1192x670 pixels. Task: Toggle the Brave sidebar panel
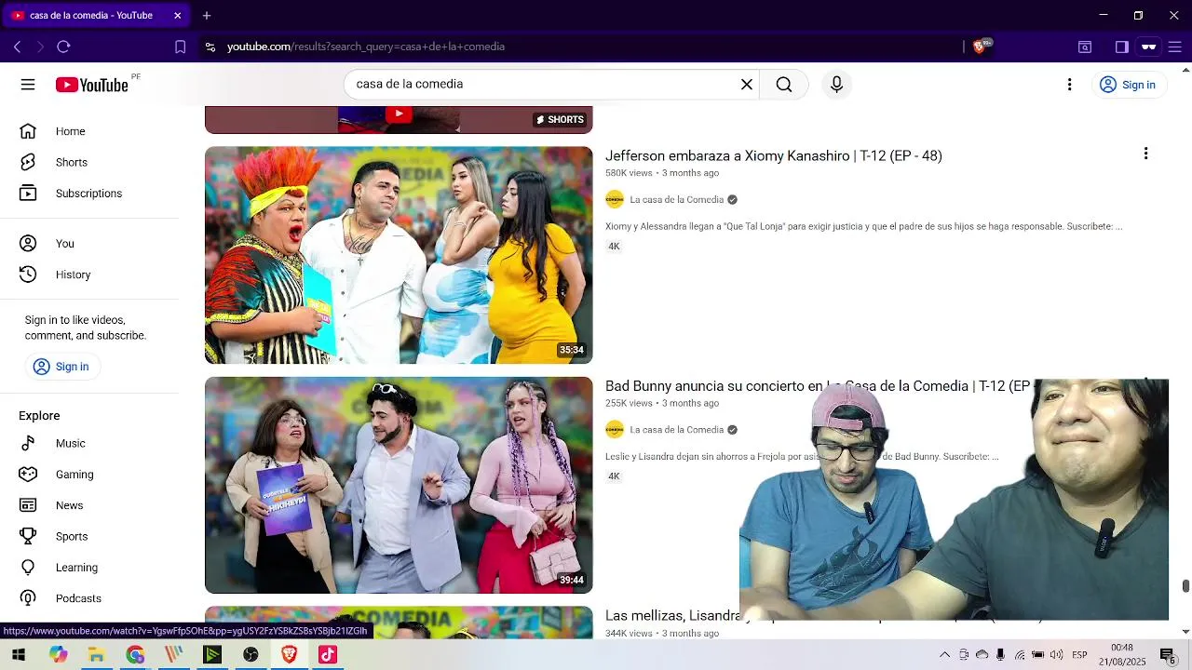(1122, 47)
